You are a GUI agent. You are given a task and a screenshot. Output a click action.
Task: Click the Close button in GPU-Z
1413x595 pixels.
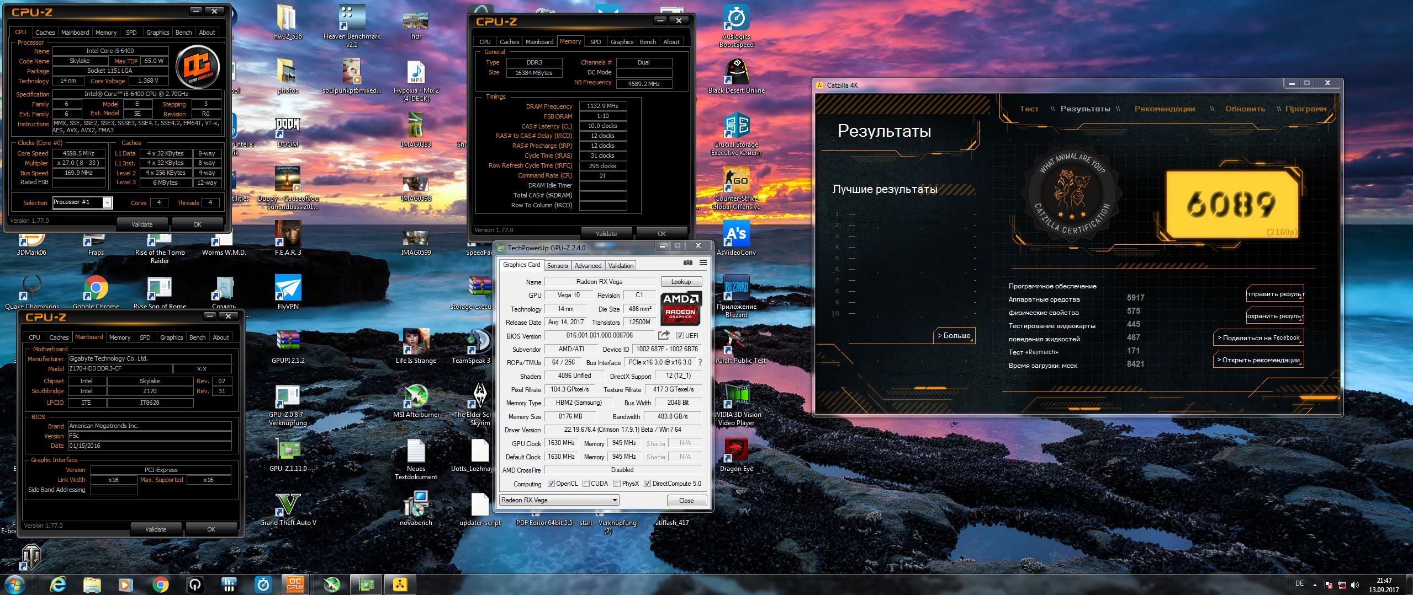686,501
